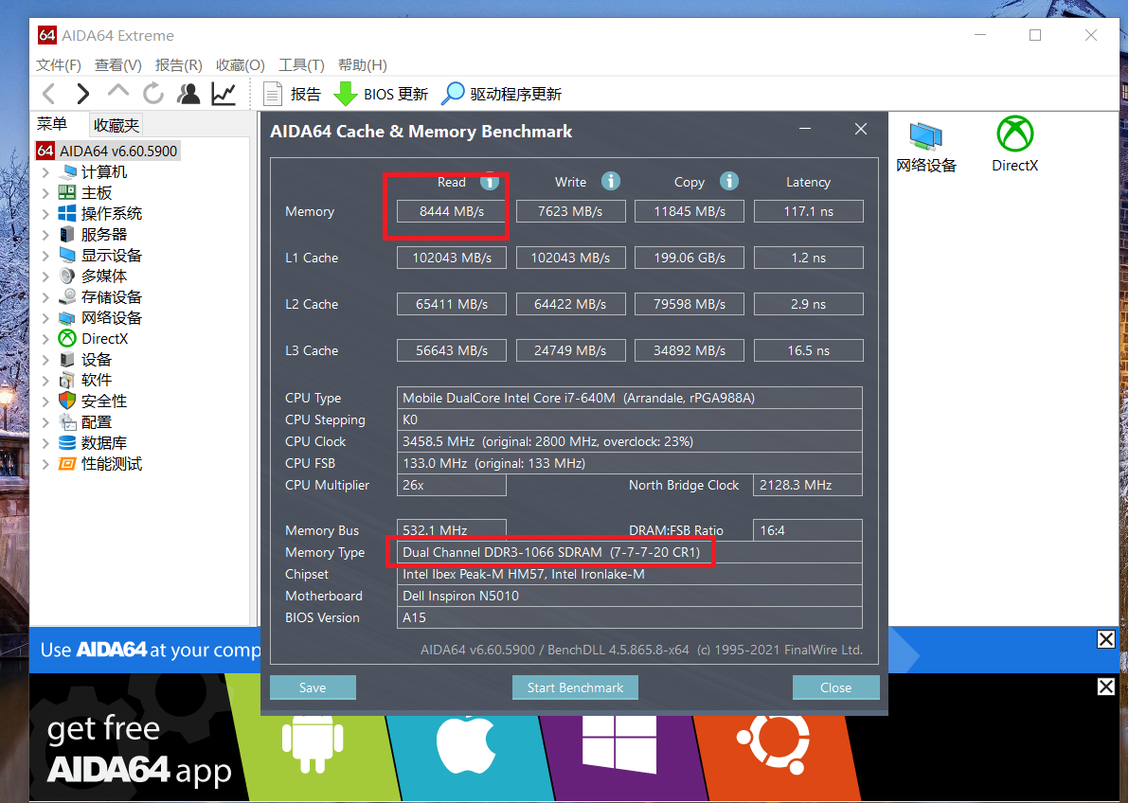Screen dimensions: 1129x803
Task: Click the user profile icon in toolbar
Action: coord(188,93)
